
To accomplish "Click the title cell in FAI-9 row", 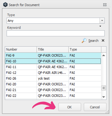I will [x=53, y=56].
